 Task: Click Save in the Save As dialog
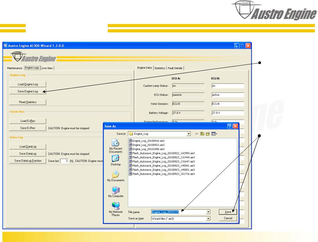coord(228,212)
